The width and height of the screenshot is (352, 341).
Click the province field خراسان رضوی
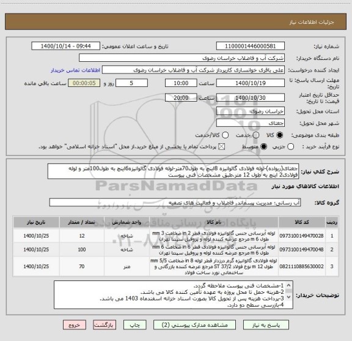(251, 111)
